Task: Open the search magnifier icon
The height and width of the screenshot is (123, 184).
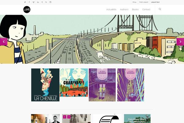Action: point(160,9)
